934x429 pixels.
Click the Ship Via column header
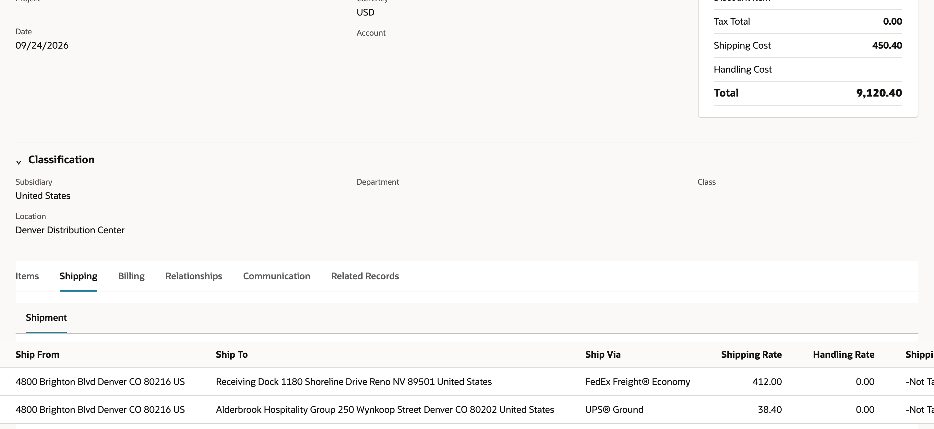click(x=603, y=354)
